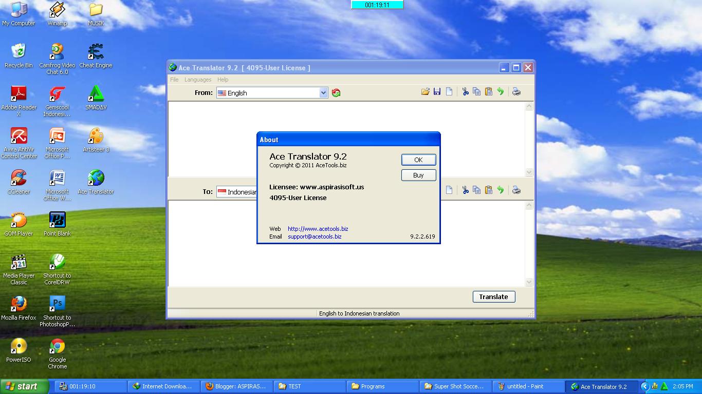Copy icon in the From toolbar
Image resolution: width=702 pixels, height=394 pixels.
point(477,92)
